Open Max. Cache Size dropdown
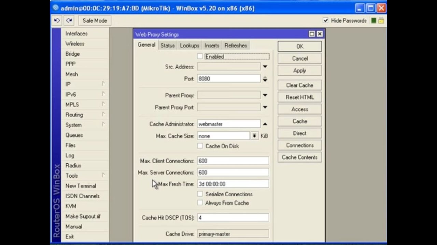 [x=254, y=136]
